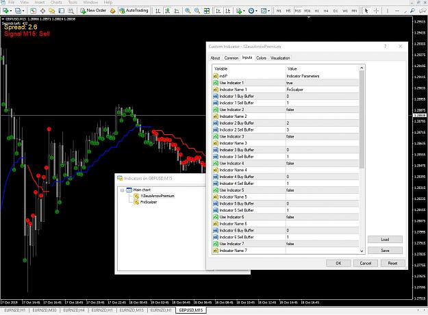This screenshot has width=428, height=315.
Task: Expand the Periods dropdown arrow
Action: [256, 11]
